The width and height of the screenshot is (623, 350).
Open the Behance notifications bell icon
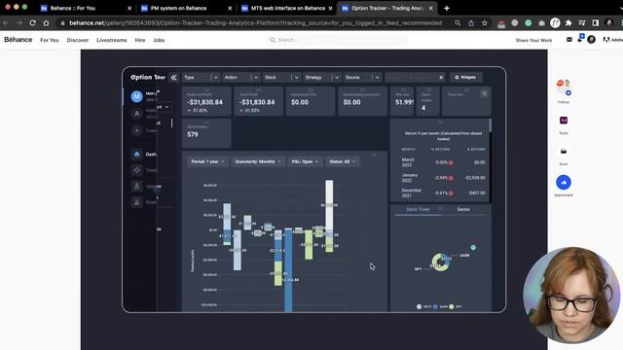(x=580, y=39)
